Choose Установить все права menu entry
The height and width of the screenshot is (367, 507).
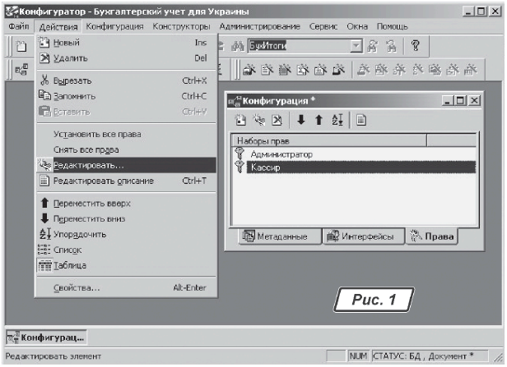97,134
